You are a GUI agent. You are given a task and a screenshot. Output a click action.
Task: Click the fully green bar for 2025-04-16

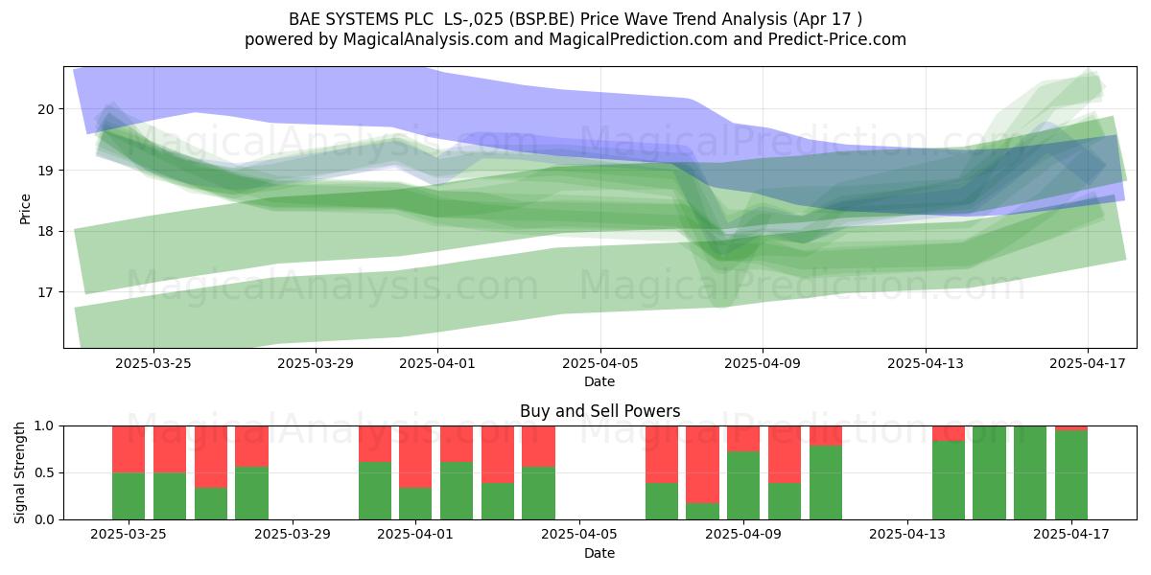1030,472
